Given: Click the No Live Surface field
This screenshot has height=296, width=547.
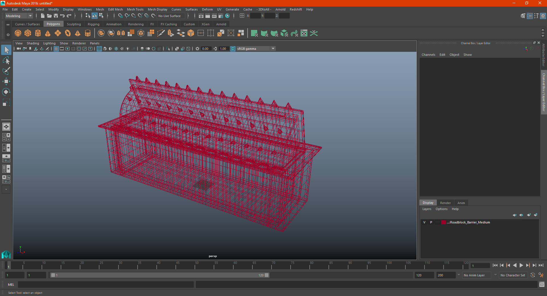Looking at the screenshot, I should pos(171,16).
